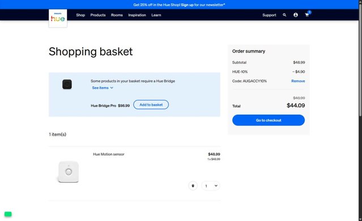Open the user account icon
Viewport: 362px width, 221px height.
point(296,15)
